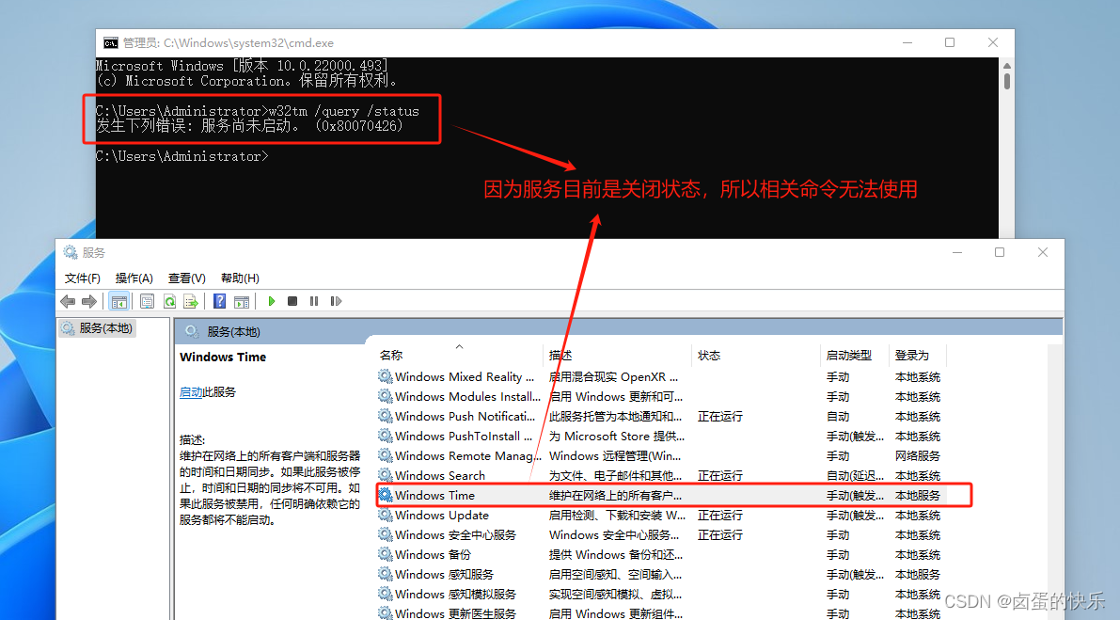Click the Refresh toolbar icon

point(169,301)
